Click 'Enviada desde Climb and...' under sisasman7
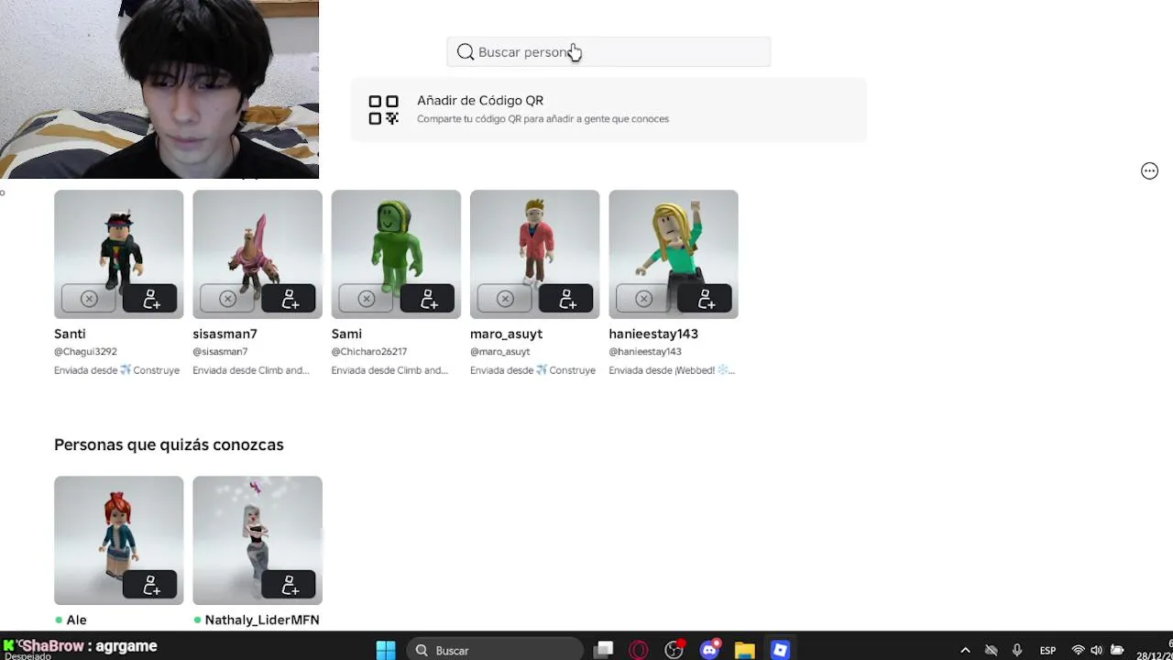 pyautogui.click(x=251, y=370)
